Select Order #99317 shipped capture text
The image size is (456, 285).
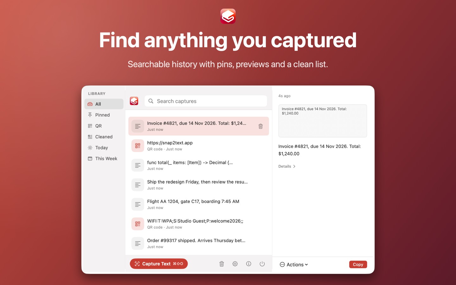pos(196,240)
